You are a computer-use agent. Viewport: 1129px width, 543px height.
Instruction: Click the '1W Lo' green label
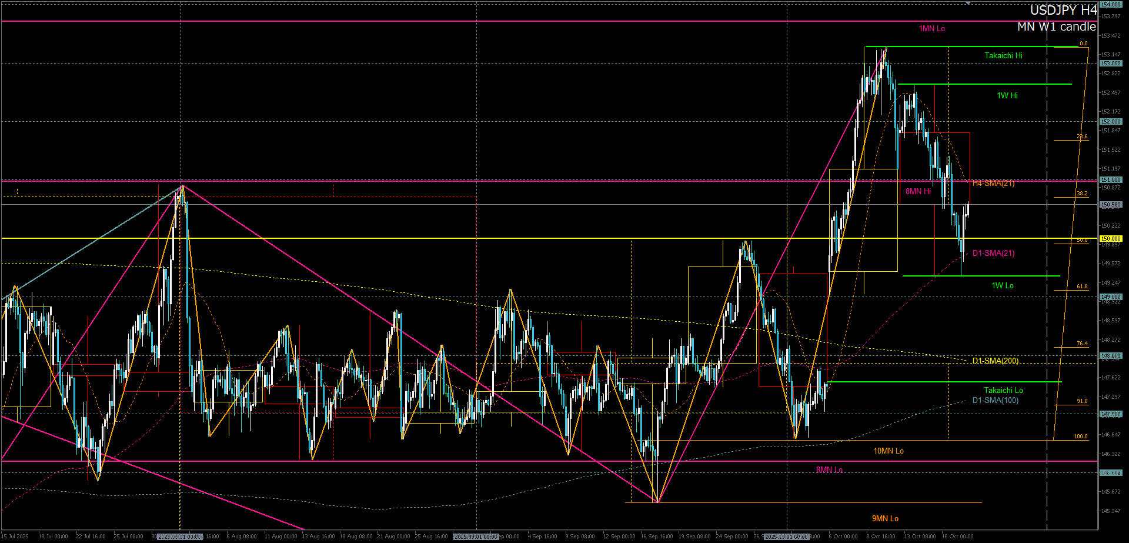(x=1003, y=286)
